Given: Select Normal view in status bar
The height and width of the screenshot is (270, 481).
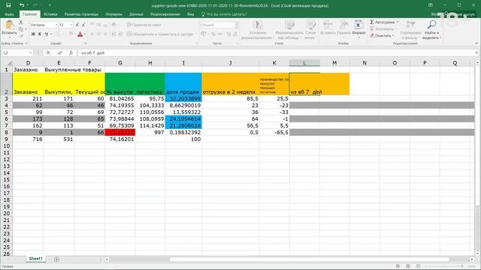Looking at the screenshot, I should tap(398, 266).
